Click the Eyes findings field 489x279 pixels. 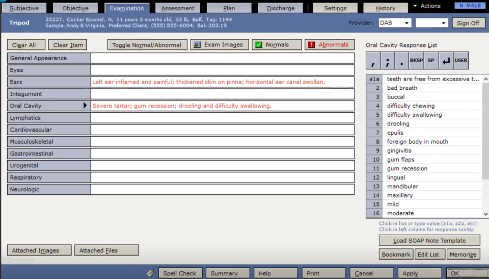pyautogui.click(x=223, y=70)
